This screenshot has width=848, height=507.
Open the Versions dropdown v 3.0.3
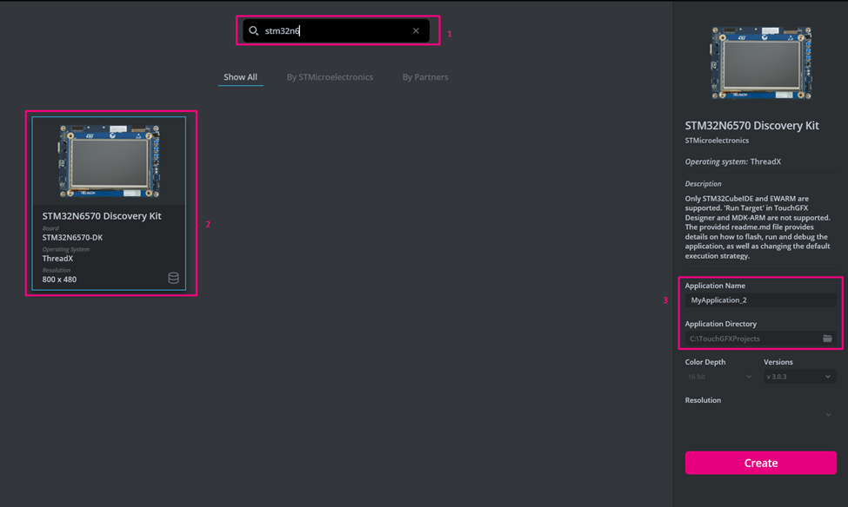tap(800, 376)
